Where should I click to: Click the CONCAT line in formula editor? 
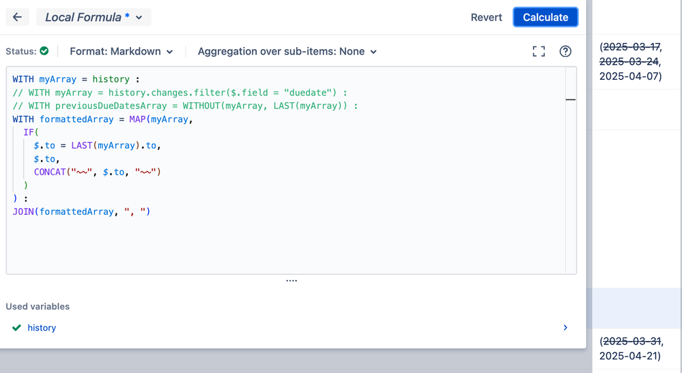click(x=98, y=172)
